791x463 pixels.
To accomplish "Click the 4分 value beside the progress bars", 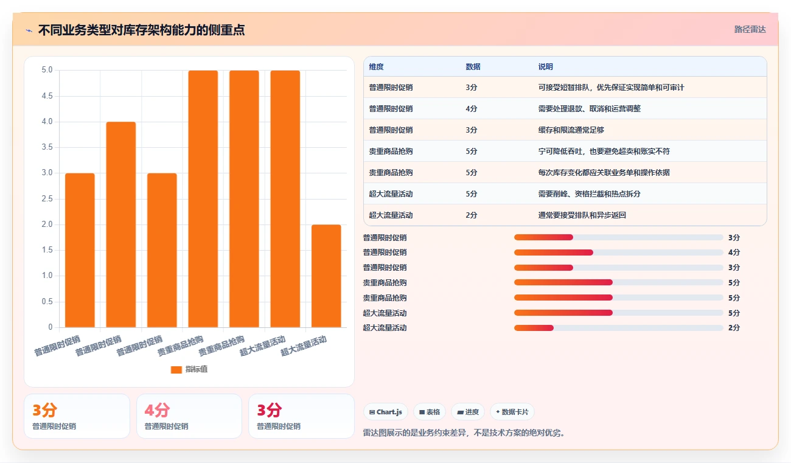I will click(x=734, y=252).
